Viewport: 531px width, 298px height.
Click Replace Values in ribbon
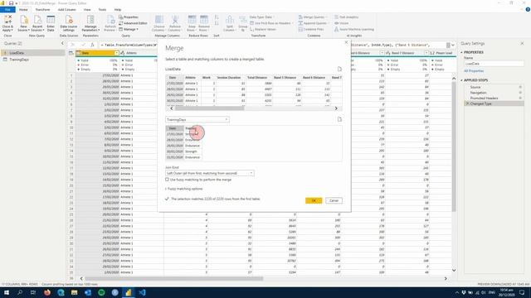tap(263, 30)
